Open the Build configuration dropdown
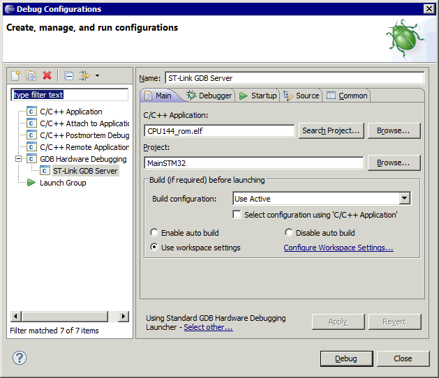 (404, 199)
